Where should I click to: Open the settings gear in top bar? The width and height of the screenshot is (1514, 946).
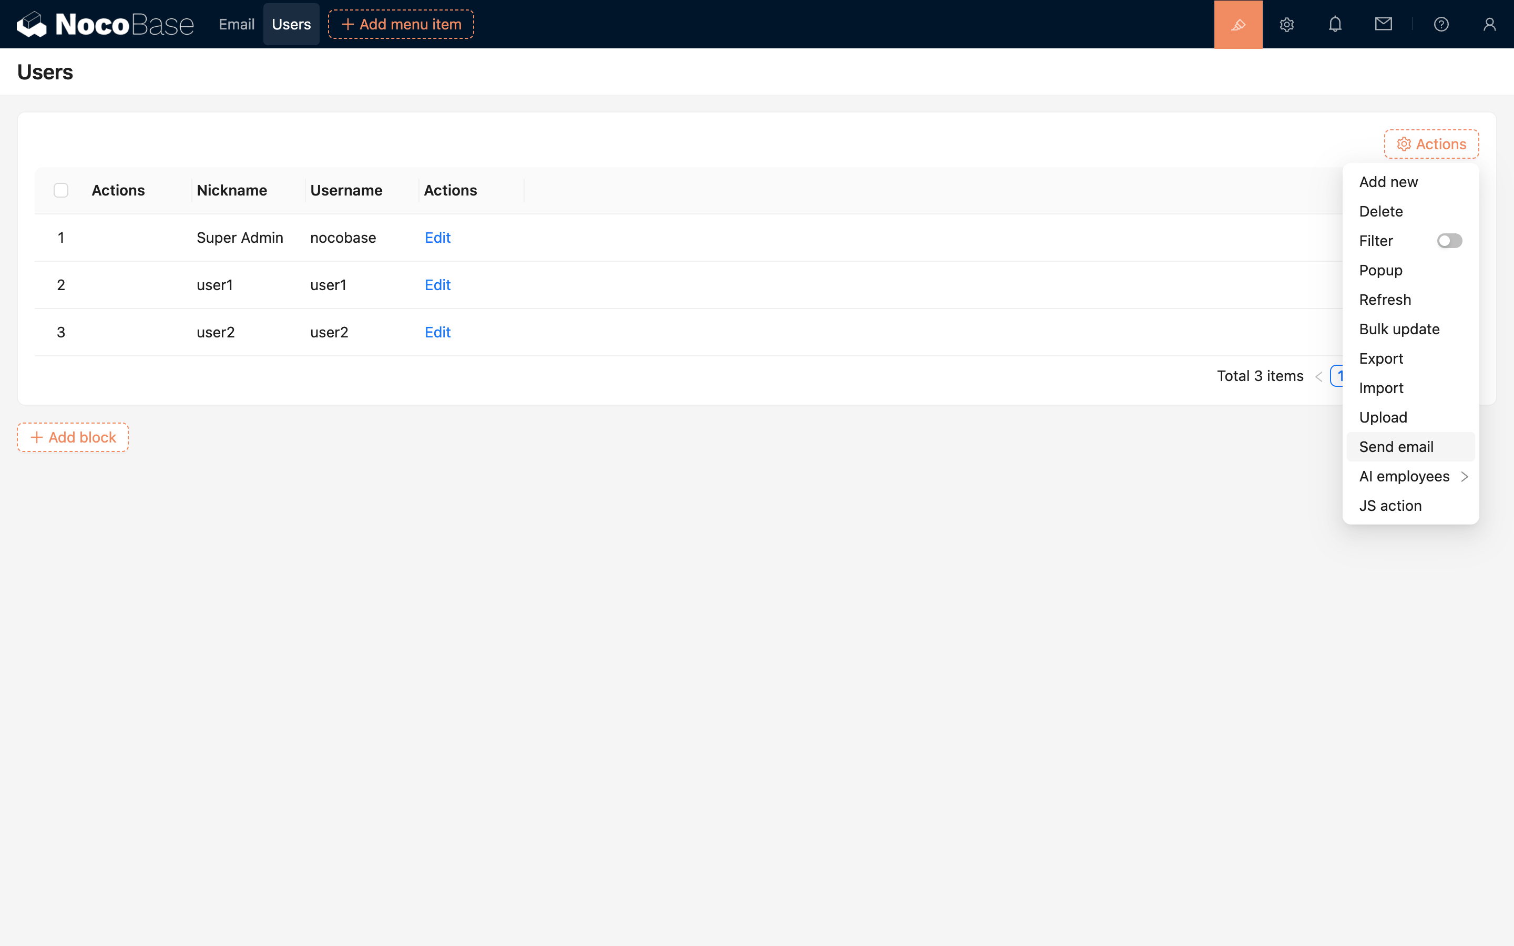click(1286, 24)
